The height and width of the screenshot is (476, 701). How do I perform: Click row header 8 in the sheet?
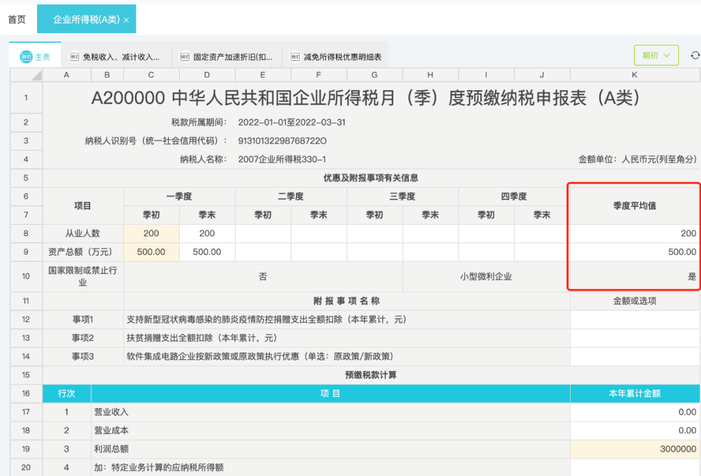(x=25, y=233)
